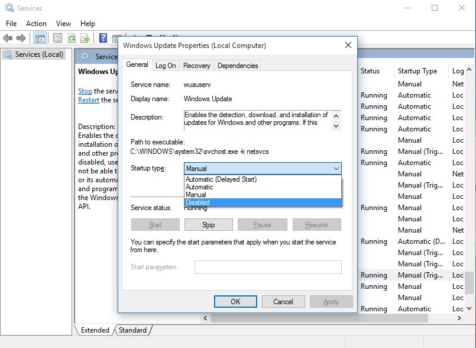Click the Refresh toolbar icon
Image resolution: width=476 pixels, height=348 pixels.
[72, 38]
